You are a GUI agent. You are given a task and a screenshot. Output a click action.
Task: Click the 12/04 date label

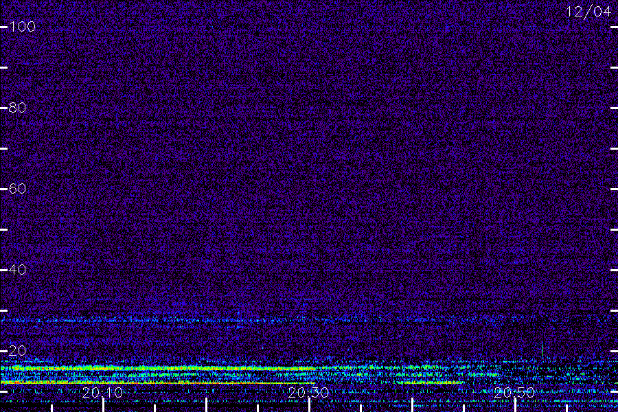[589, 12]
